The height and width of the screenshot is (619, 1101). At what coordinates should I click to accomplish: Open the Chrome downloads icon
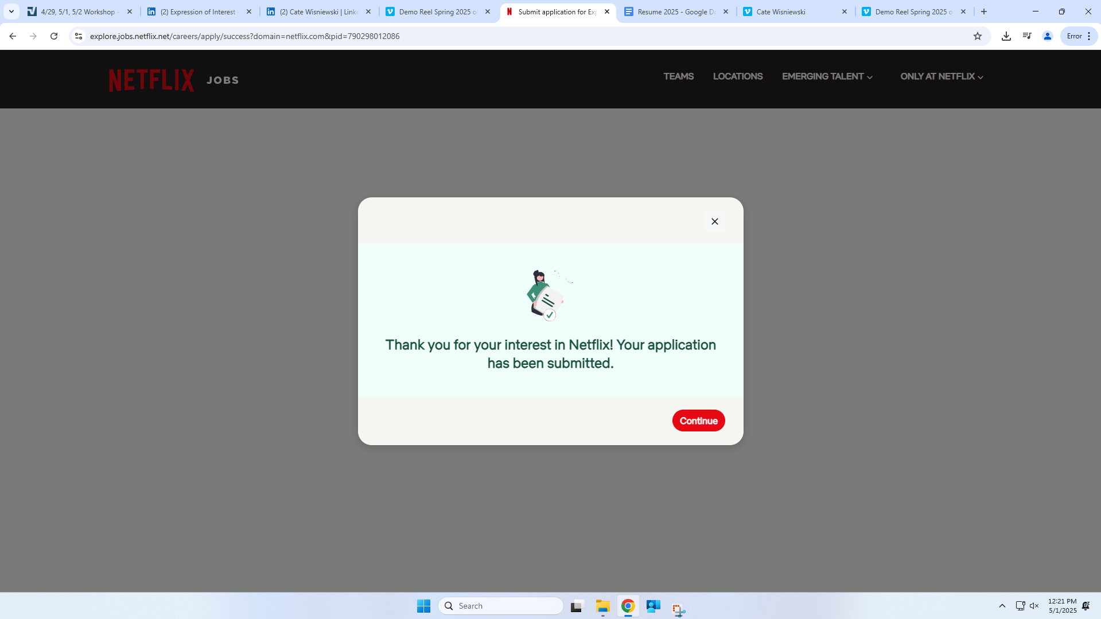(x=1006, y=36)
